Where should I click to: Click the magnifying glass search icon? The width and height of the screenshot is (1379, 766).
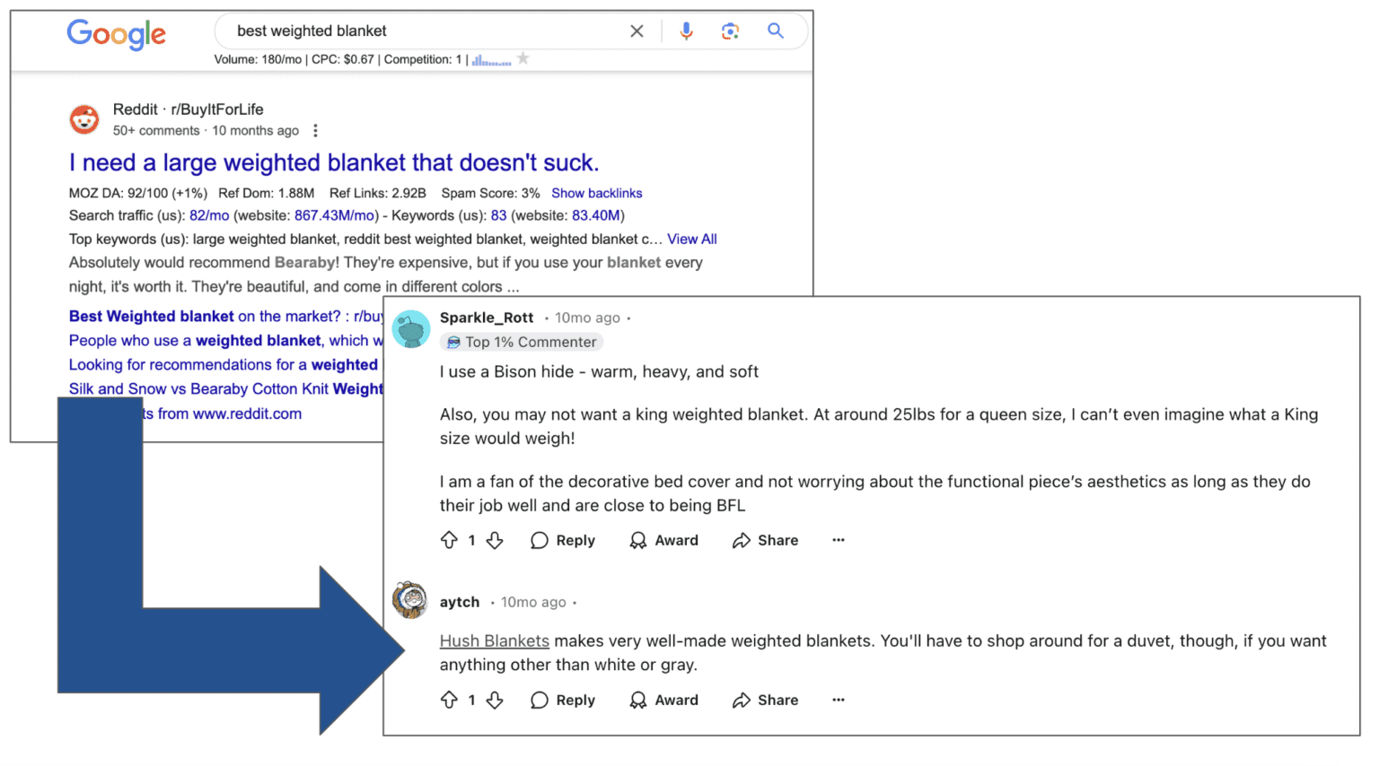[x=775, y=30]
